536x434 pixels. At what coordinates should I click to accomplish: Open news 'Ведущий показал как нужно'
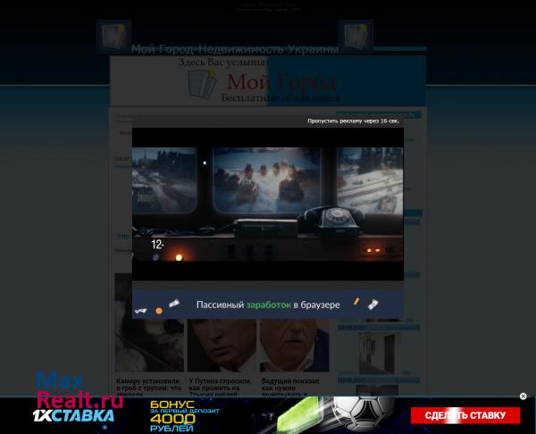pyautogui.click(x=290, y=388)
